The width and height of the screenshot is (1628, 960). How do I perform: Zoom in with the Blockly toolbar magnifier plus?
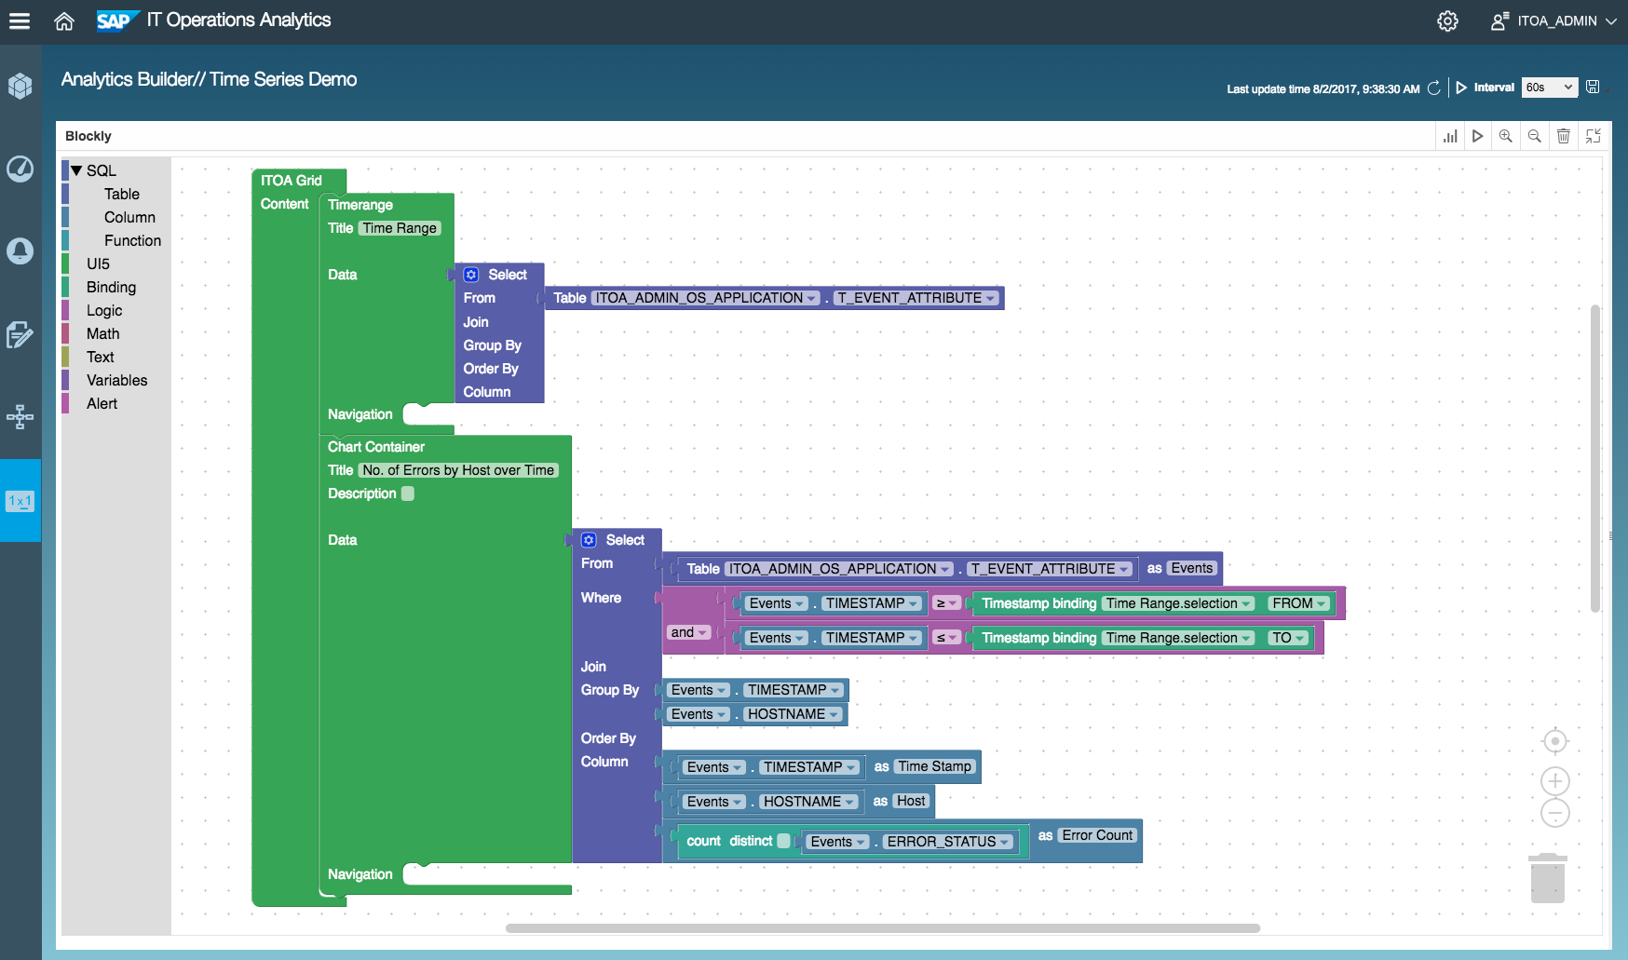click(1505, 136)
